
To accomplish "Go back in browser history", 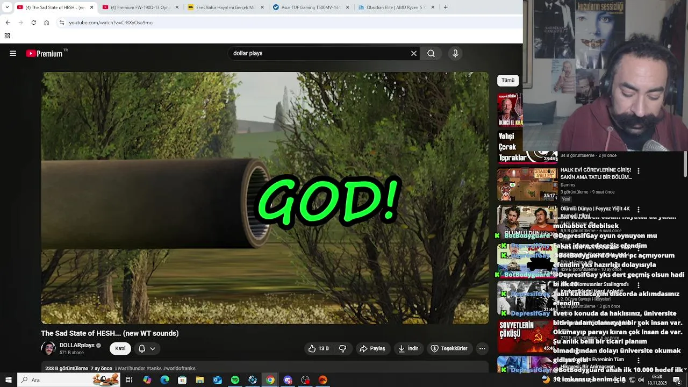I will [x=8, y=23].
